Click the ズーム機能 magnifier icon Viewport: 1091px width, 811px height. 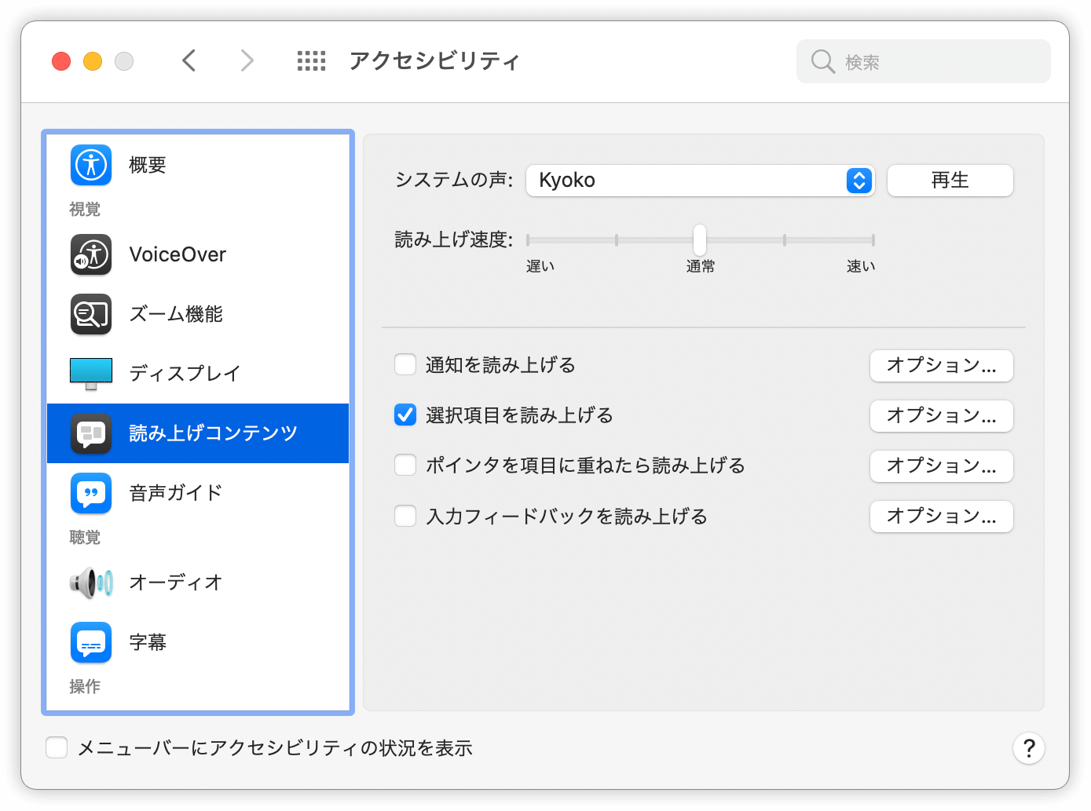coord(91,314)
